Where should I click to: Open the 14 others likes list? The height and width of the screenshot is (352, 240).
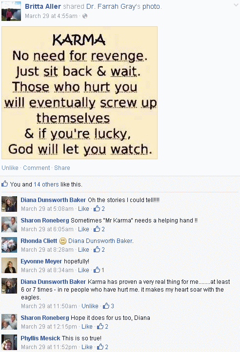46,185
